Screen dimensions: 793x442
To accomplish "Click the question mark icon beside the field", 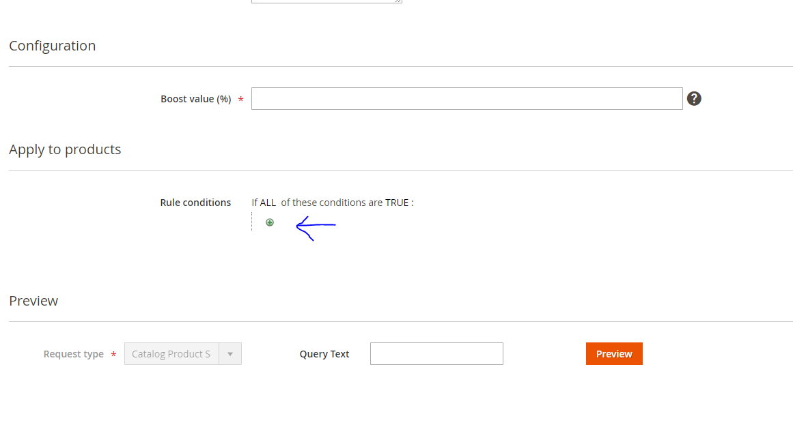I will (694, 98).
